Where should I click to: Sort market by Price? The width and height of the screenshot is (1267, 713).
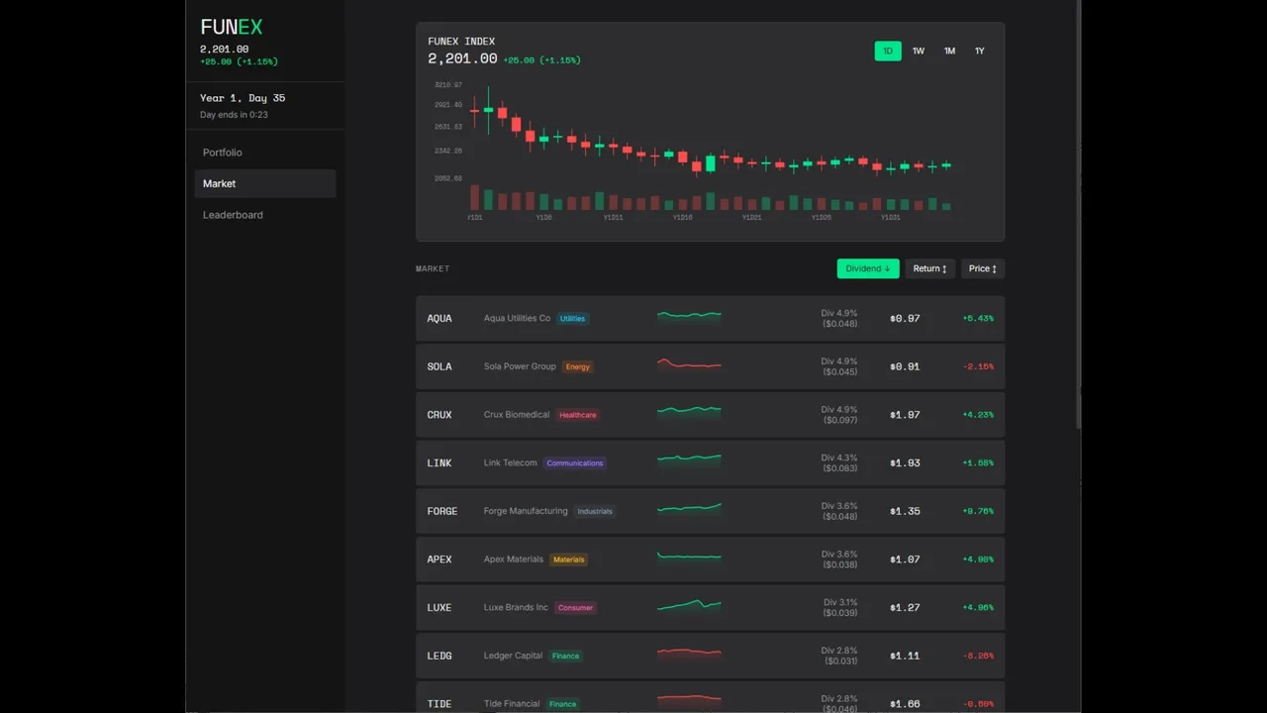[983, 268]
